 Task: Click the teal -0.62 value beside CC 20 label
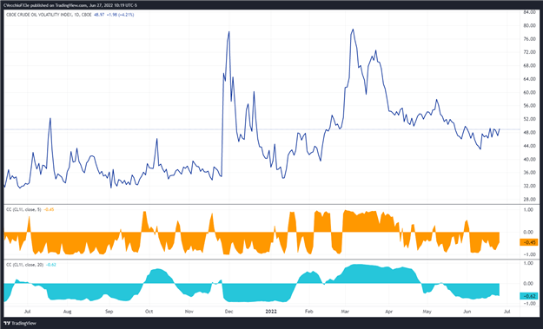(x=51, y=265)
